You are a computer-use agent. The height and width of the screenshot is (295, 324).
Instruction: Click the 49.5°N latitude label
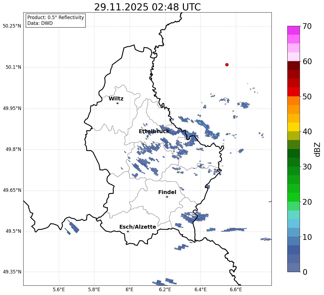(13, 231)
